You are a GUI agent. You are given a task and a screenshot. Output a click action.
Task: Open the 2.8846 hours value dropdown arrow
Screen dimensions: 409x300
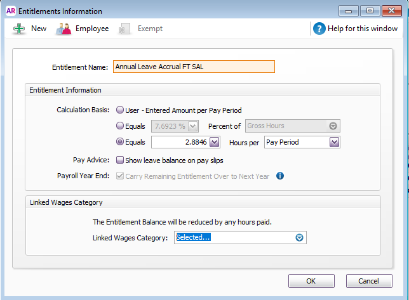coord(214,143)
